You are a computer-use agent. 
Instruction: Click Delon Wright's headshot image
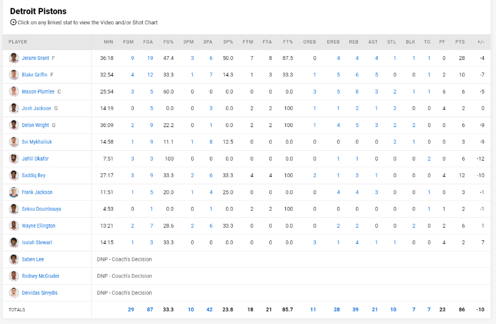point(14,125)
